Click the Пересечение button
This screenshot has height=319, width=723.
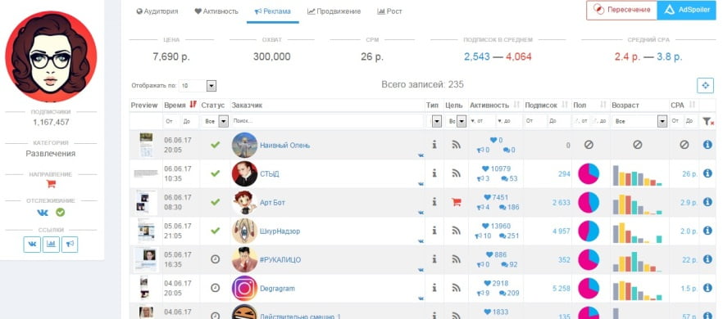[x=621, y=10]
